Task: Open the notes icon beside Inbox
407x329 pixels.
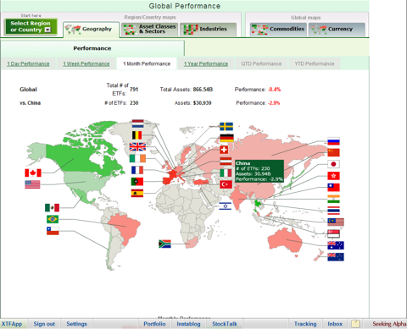Action: pyautogui.click(x=355, y=323)
